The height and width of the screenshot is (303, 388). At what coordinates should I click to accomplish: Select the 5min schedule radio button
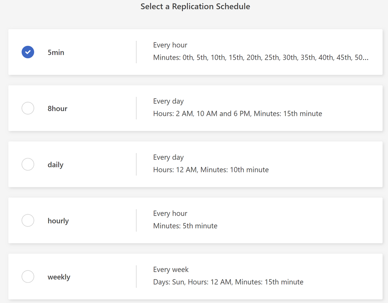click(28, 52)
